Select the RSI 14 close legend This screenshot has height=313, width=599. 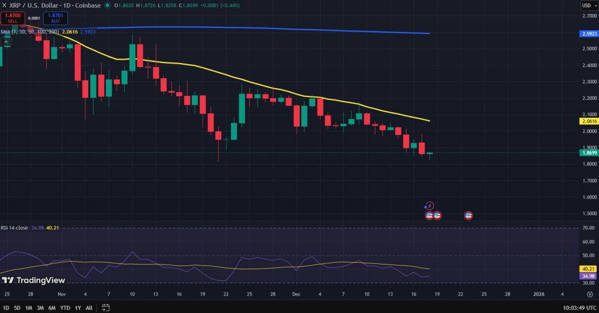14,228
